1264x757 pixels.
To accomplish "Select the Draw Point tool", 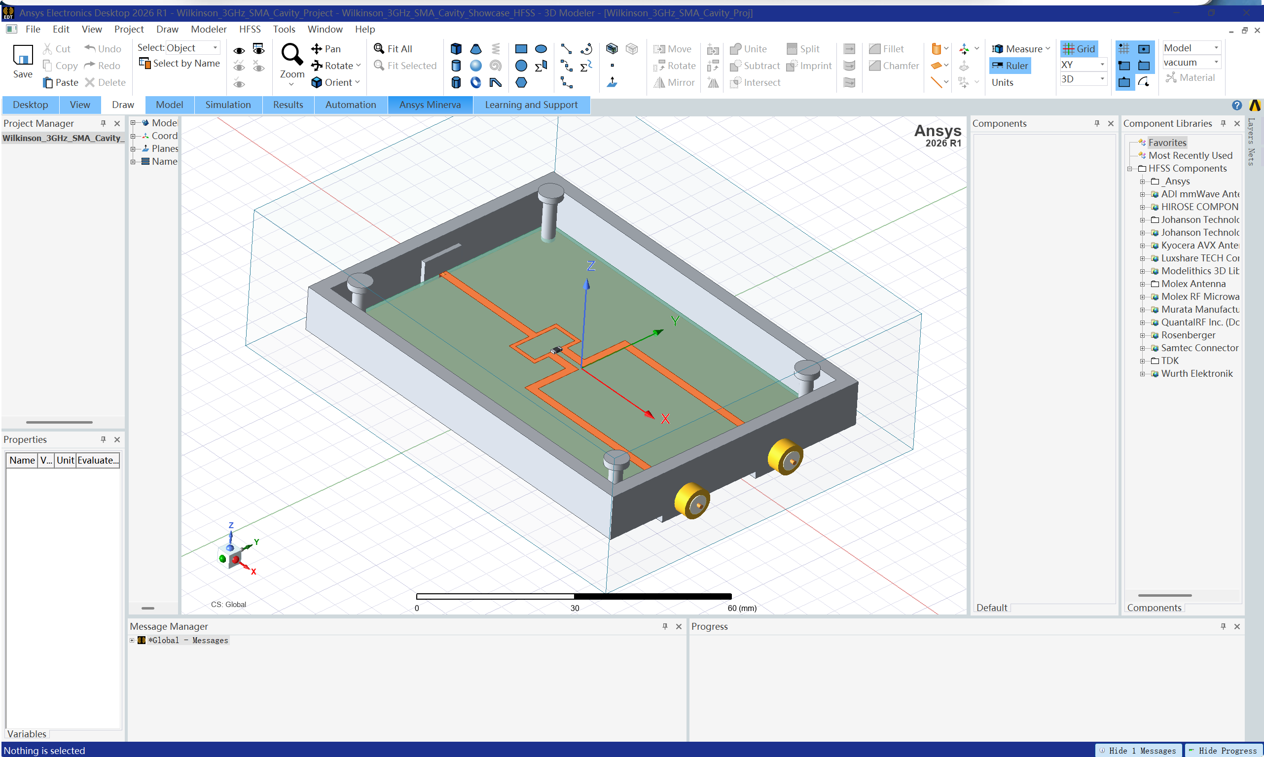I will click(x=612, y=66).
